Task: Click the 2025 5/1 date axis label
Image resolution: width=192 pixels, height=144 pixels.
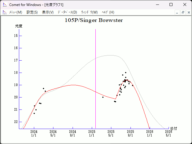Action: [x=111, y=133]
